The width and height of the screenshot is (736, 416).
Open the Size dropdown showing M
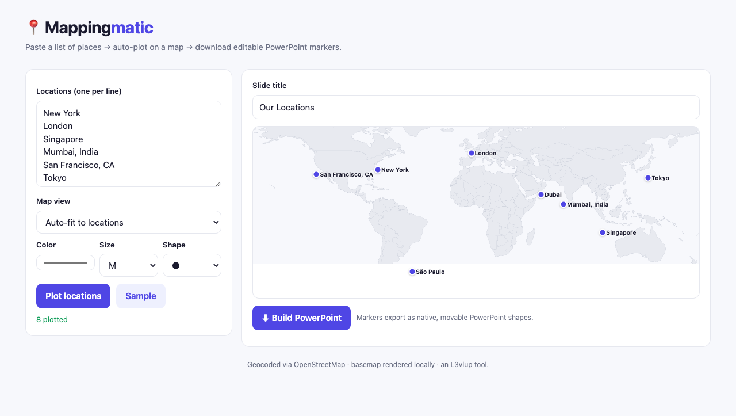(x=129, y=265)
